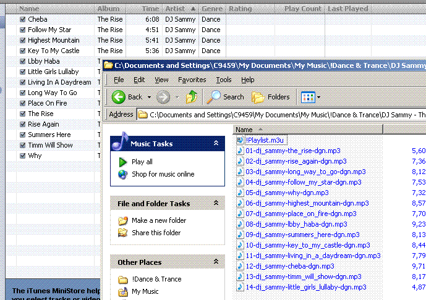Open the Forward button history dropdown
The width and height of the screenshot is (426, 300).
177,97
